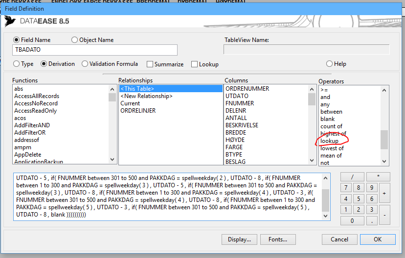Image resolution: width=405 pixels, height=258 pixels.
Task: Select the 'and' operator
Action: [325, 97]
